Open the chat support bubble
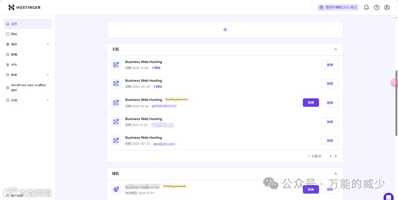Viewport: 398px width, 200px height. [388, 197]
